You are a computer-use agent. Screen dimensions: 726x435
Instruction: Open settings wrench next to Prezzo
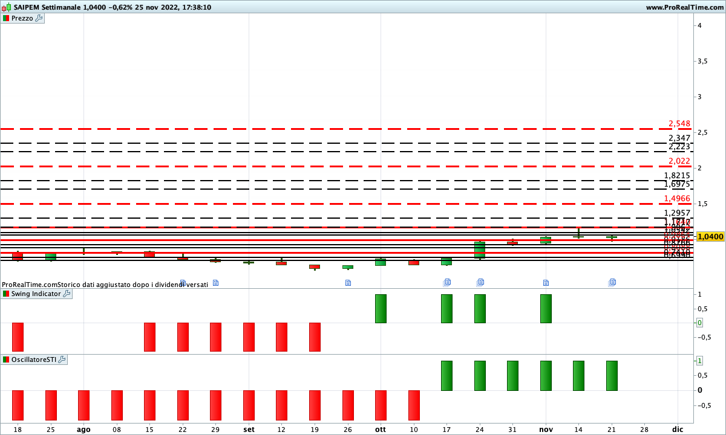[x=39, y=18]
